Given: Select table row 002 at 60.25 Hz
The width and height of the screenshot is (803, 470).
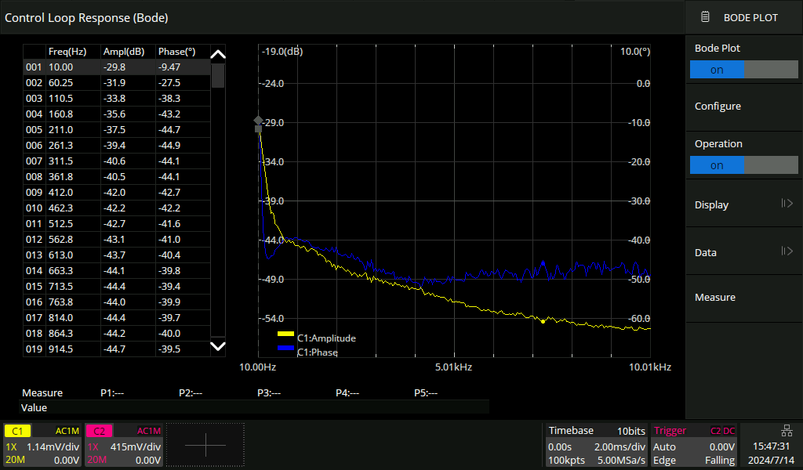Looking at the screenshot, I should (x=117, y=83).
